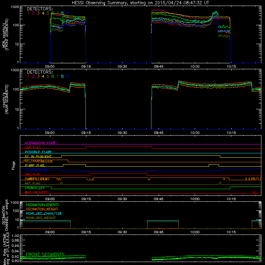Click the AAZ_FLAG label

(x=32, y=183)
